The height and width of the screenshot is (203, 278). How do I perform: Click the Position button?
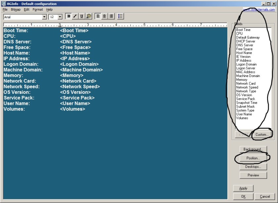[253, 158]
